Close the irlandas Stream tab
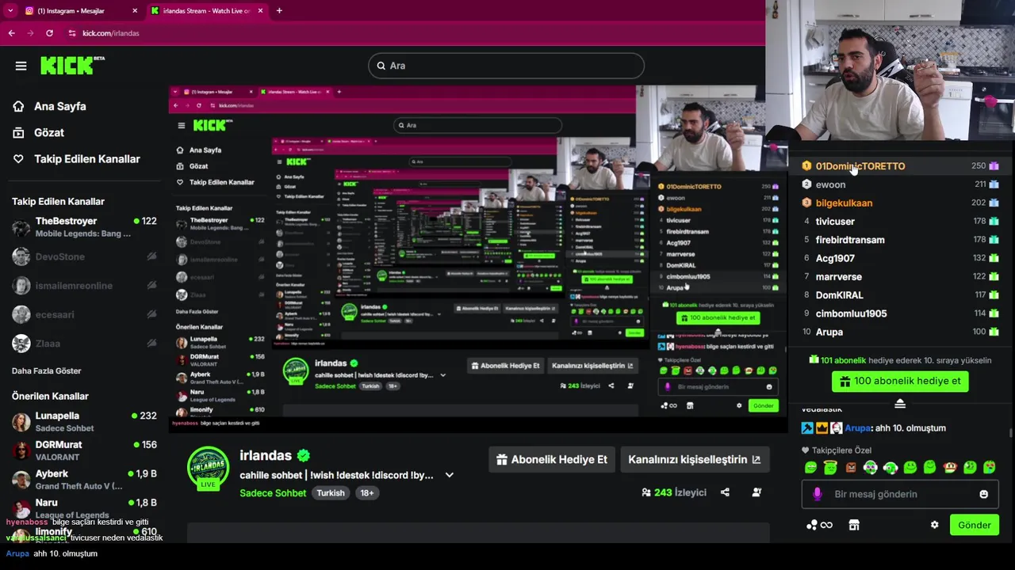Screen dimensions: 1015x570 pos(261,11)
